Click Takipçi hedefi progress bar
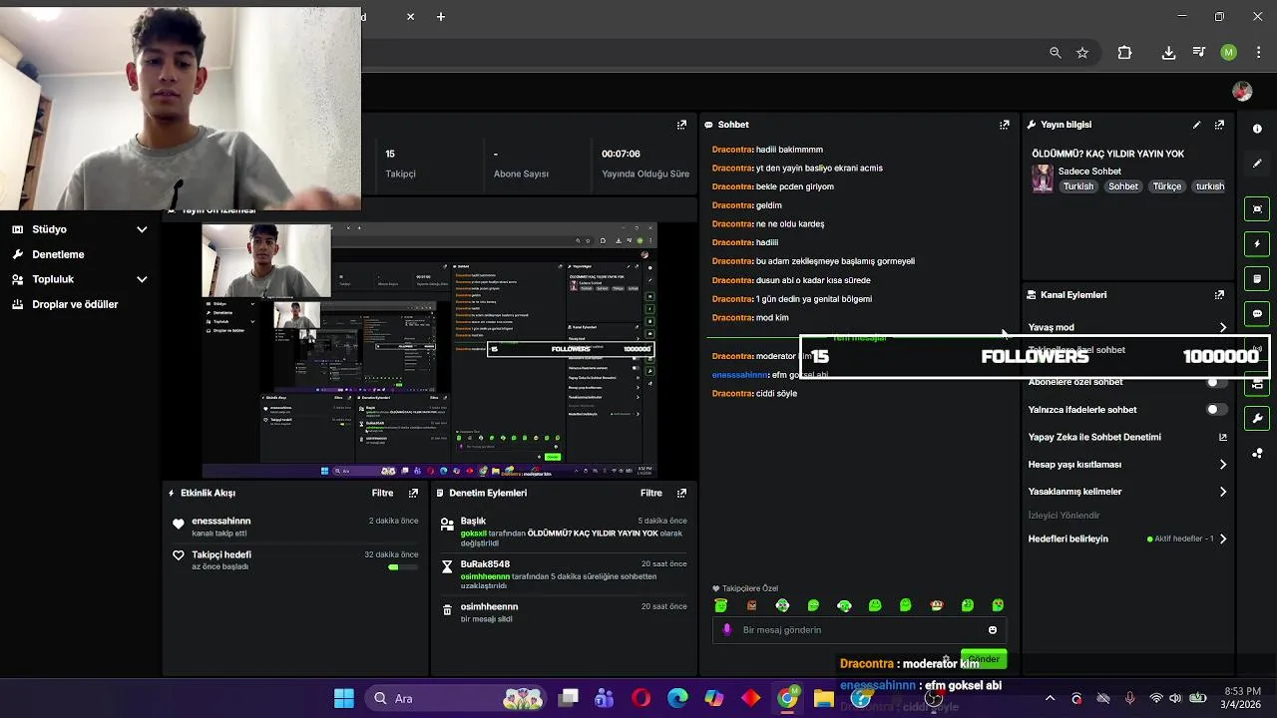The image size is (1277, 718). click(x=403, y=566)
